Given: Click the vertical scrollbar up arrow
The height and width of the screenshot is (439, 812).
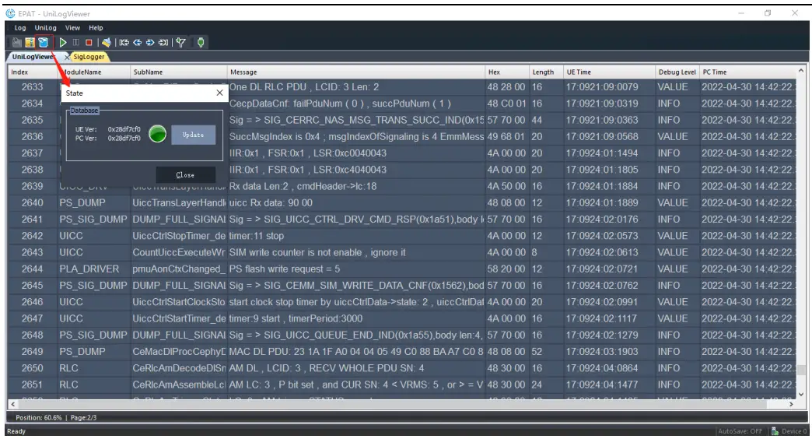Looking at the screenshot, I should point(801,71).
